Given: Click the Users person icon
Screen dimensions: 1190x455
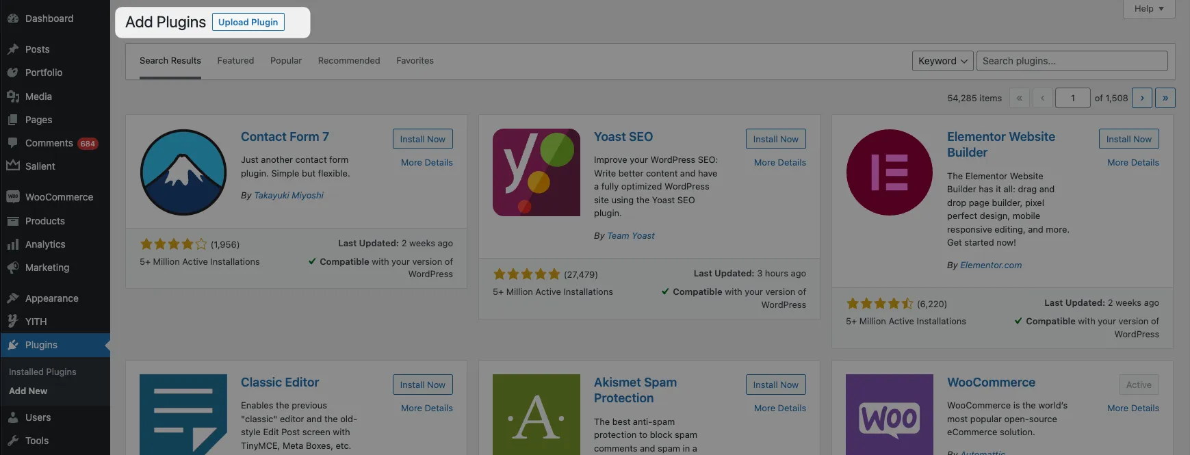Looking at the screenshot, I should coord(13,417).
